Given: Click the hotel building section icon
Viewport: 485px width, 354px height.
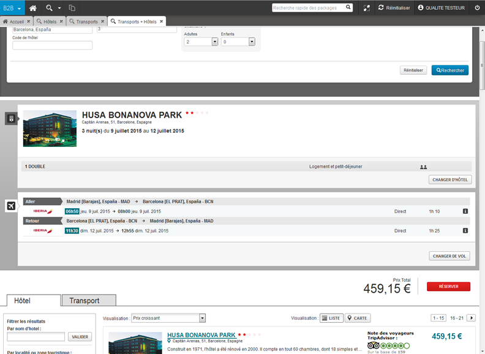Looking at the screenshot, I should [x=11, y=118].
